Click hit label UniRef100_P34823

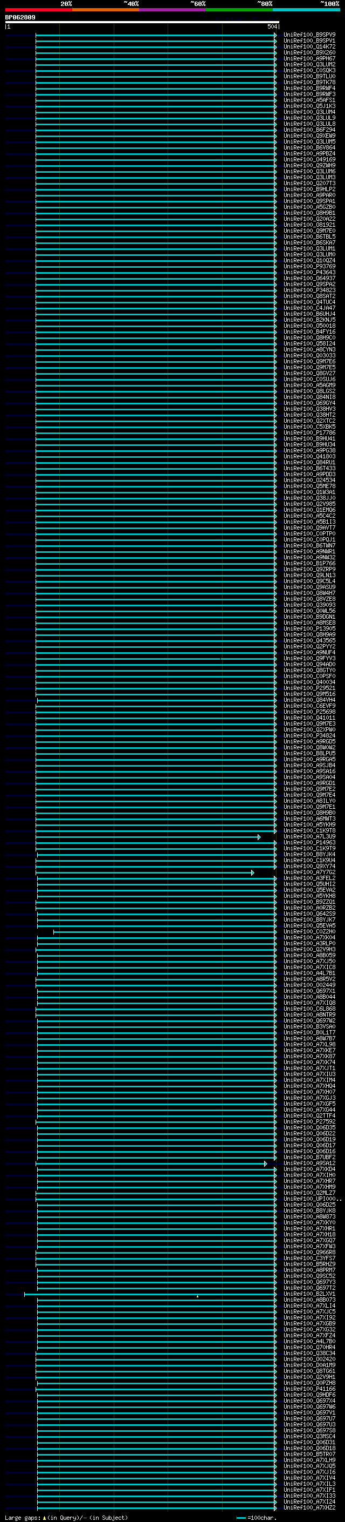click(x=309, y=290)
